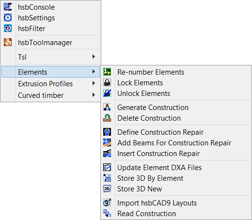Click the Delete Construction icon
This screenshot has width=252, height=220.
[x=107, y=118]
